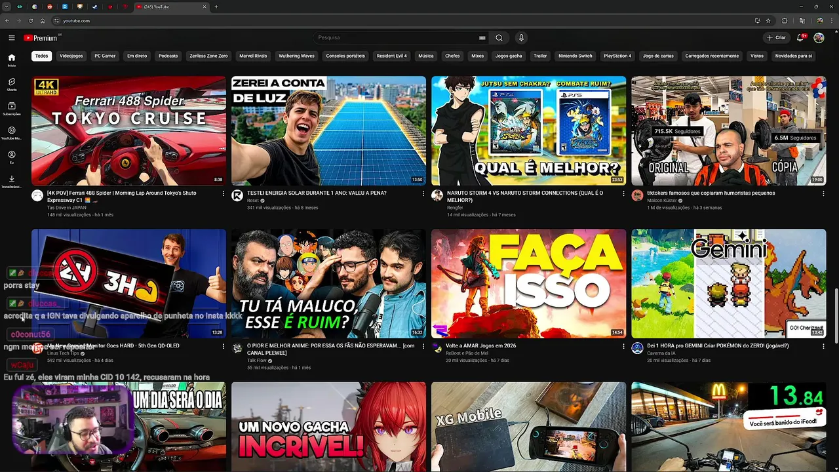Open the browser profile avatar

click(819, 21)
